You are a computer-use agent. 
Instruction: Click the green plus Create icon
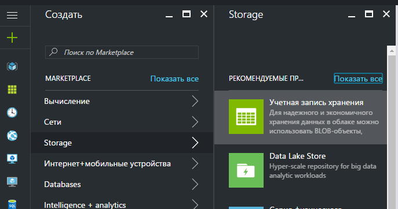pyautogui.click(x=12, y=38)
